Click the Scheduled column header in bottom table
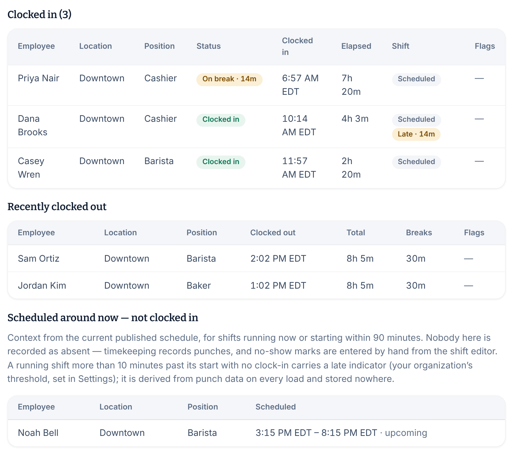Viewport: 513px width, 454px height. point(276,407)
